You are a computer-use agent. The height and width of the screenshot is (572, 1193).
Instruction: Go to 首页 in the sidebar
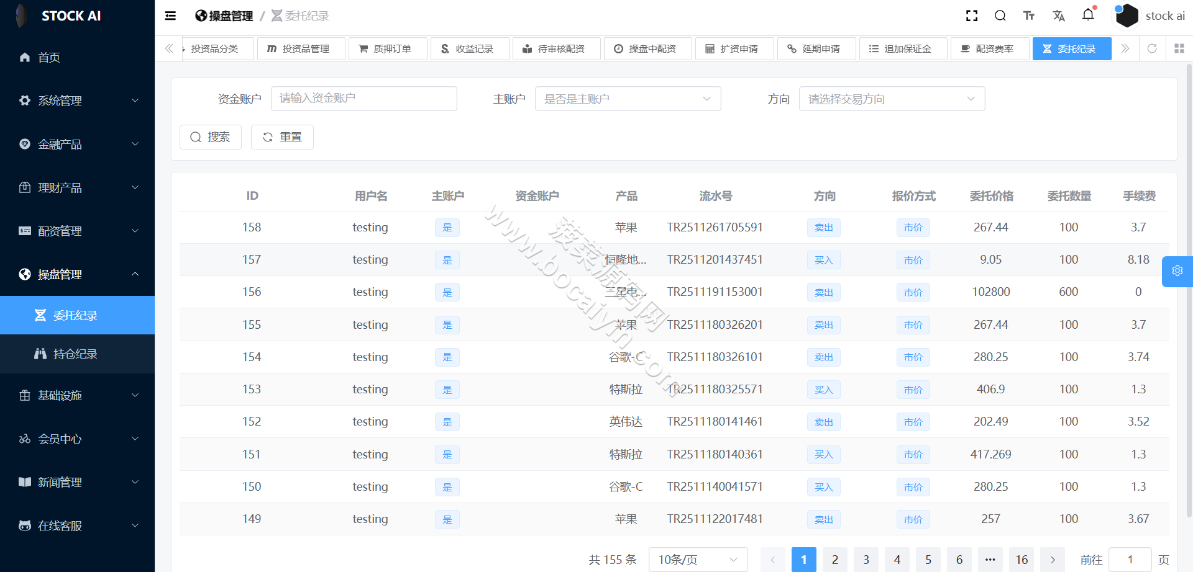(77, 57)
